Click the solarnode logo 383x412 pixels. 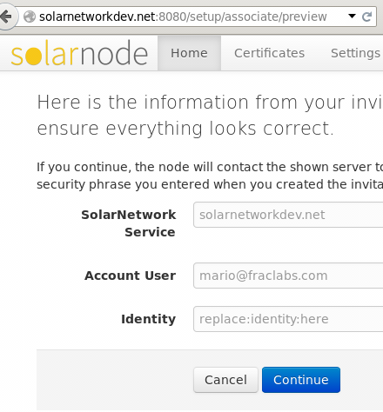(x=79, y=53)
